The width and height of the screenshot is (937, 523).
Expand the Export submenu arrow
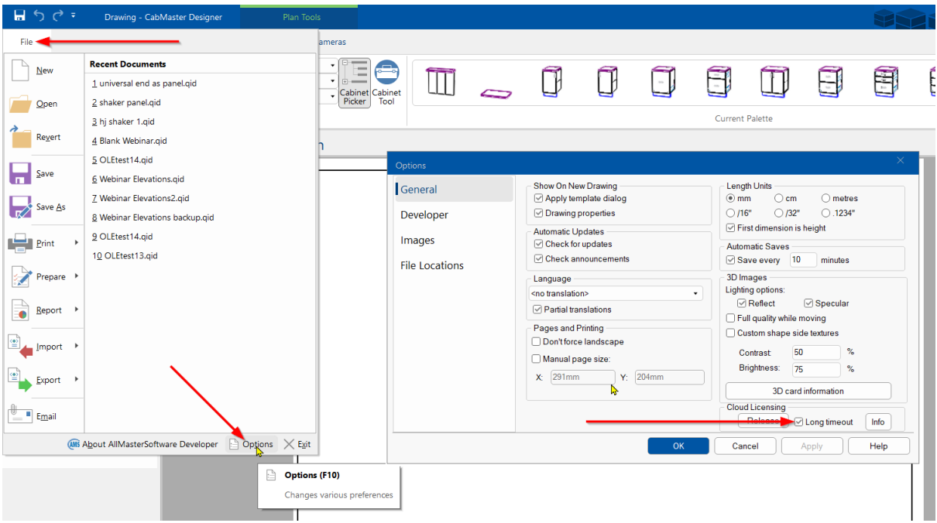click(77, 380)
